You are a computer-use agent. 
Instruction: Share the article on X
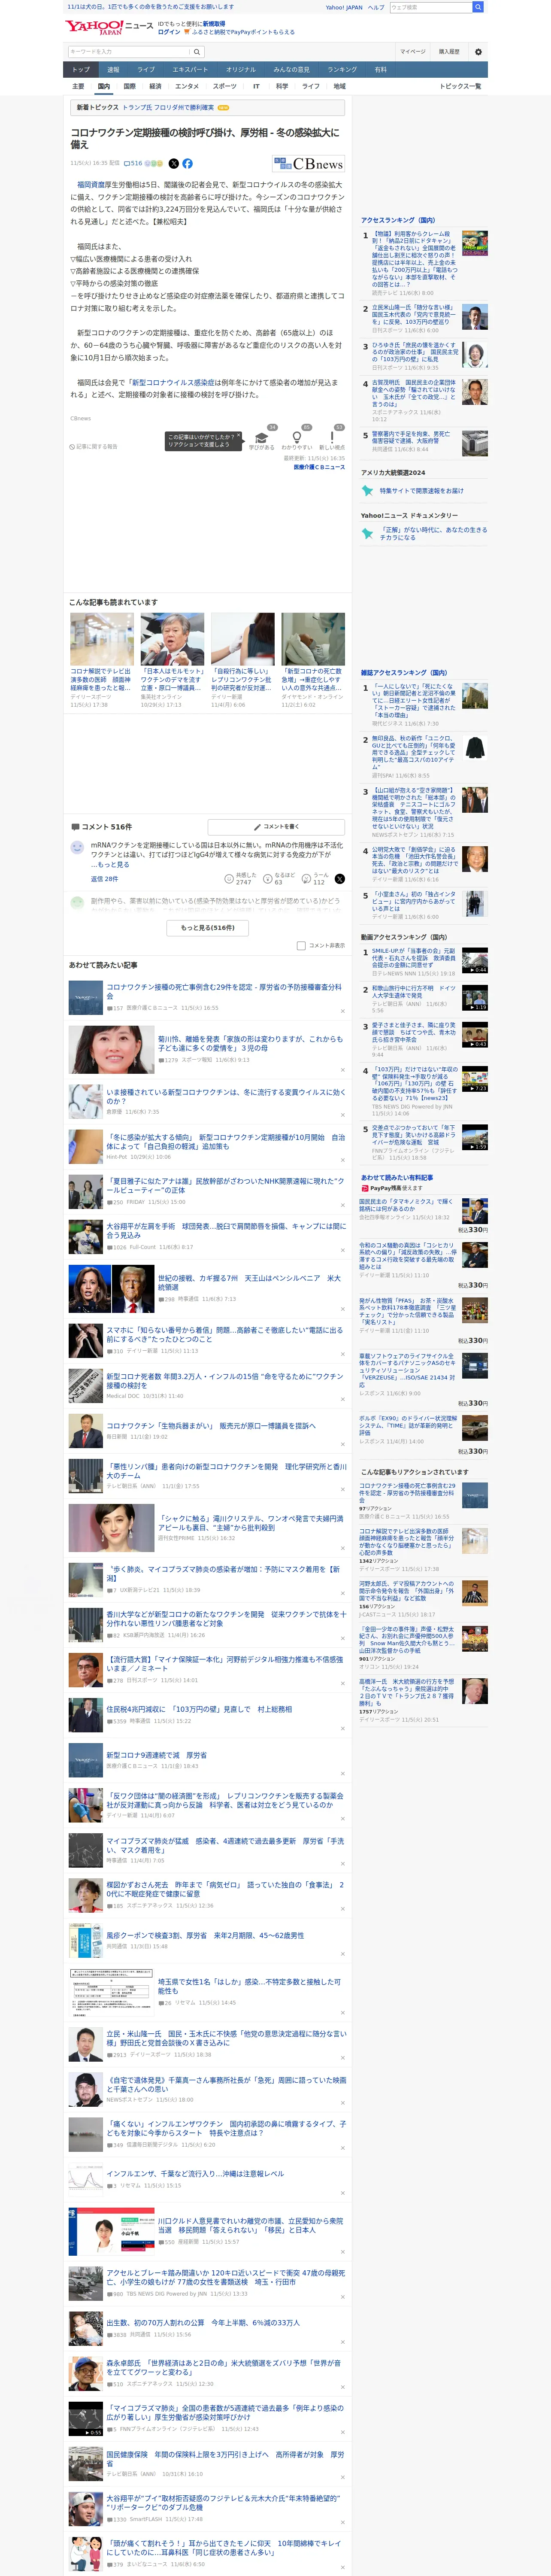pos(173,163)
